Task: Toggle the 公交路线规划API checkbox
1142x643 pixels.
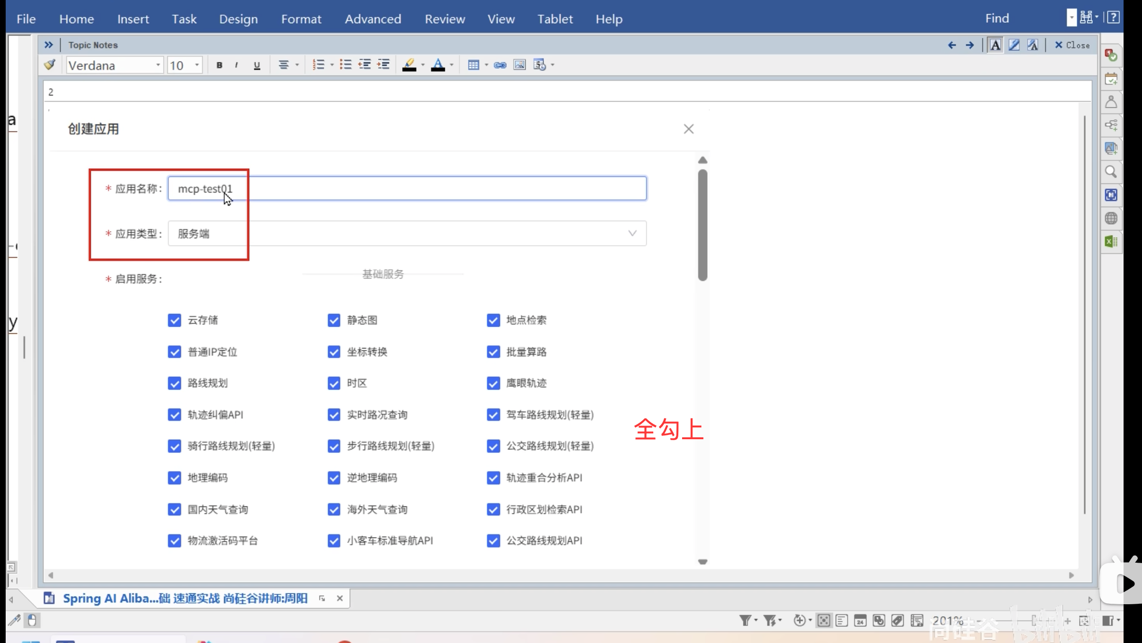Action: click(493, 540)
